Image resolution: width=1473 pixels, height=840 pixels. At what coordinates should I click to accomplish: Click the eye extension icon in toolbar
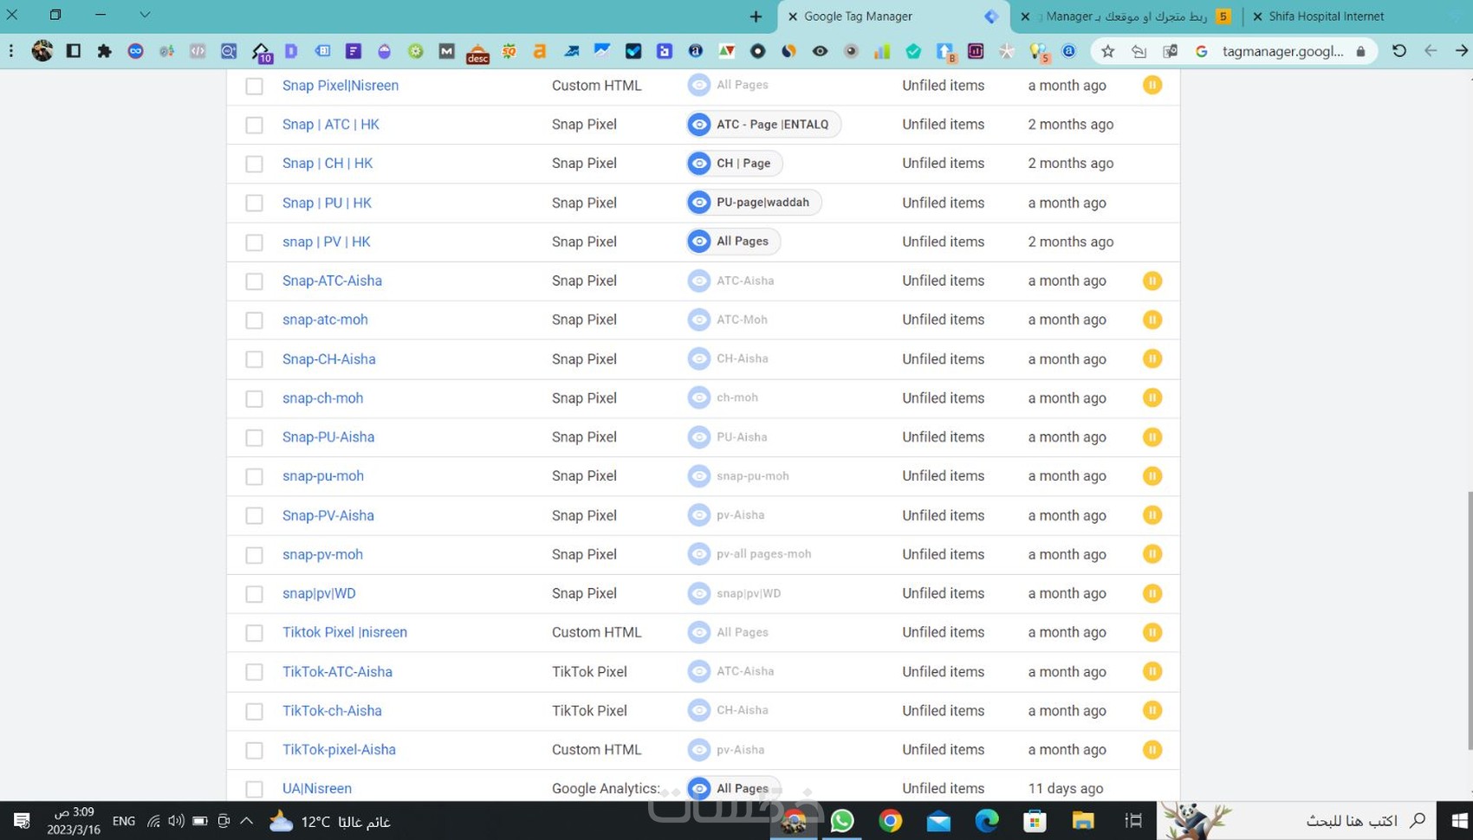click(820, 51)
